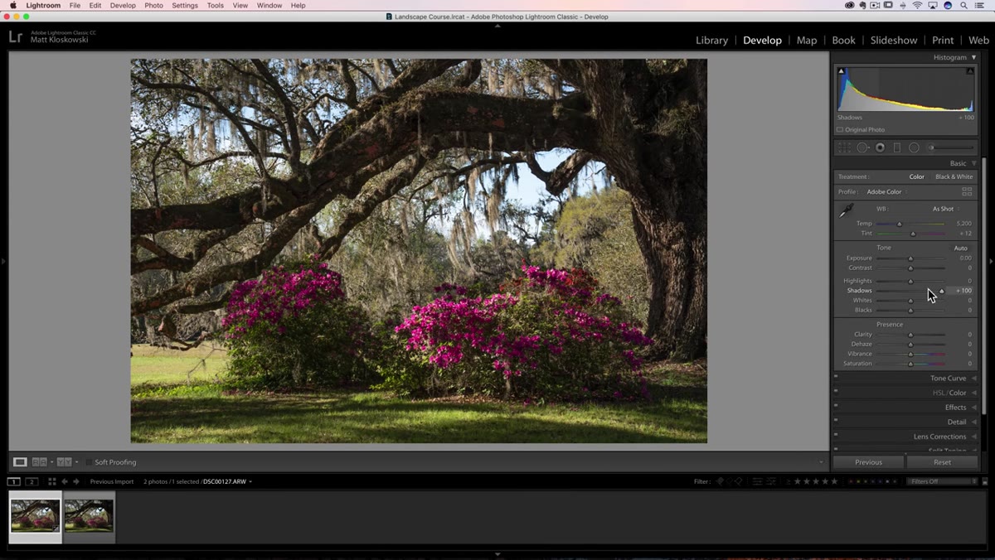The width and height of the screenshot is (995, 560).
Task: Open the Apple menu
Action: (12, 5)
